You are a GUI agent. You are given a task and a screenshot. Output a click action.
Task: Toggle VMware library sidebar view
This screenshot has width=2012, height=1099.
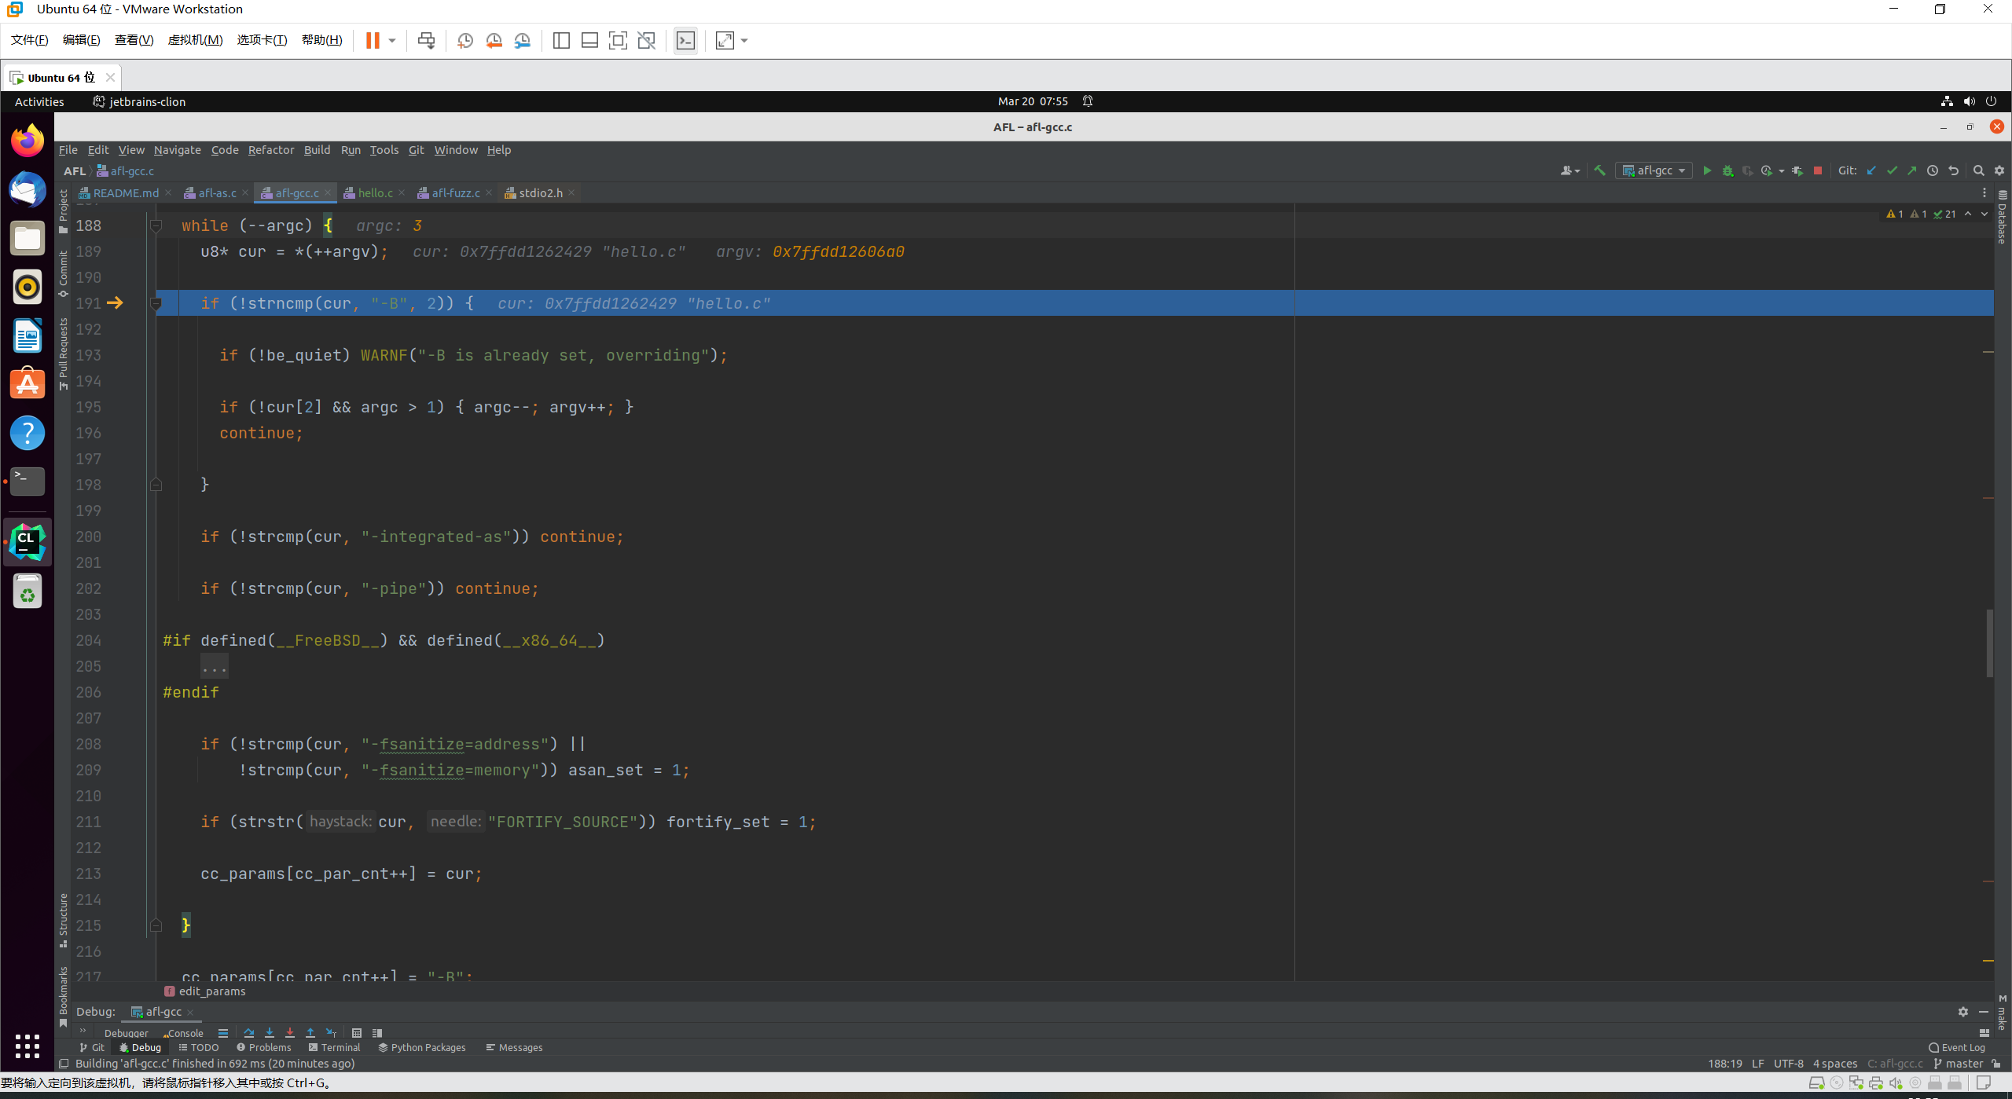tap(561, 40)
